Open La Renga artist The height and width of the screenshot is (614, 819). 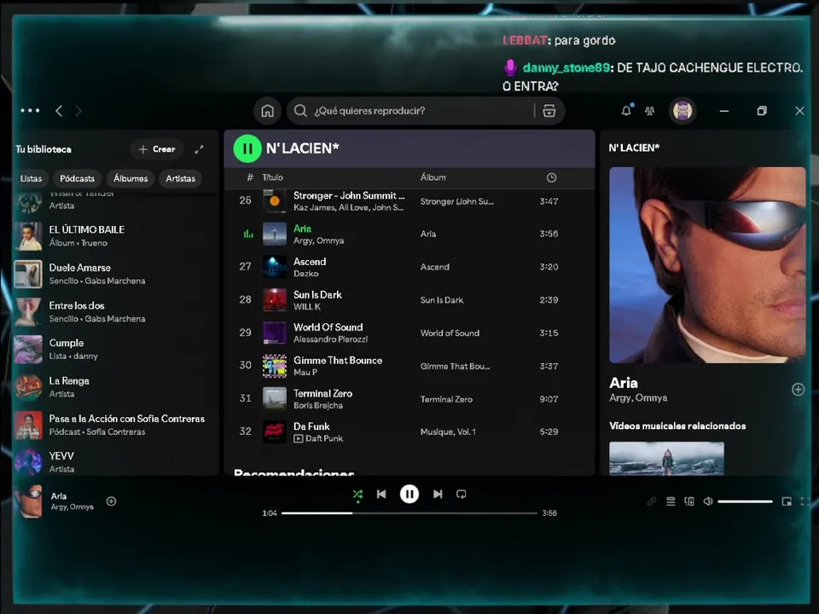pos(115,387)
